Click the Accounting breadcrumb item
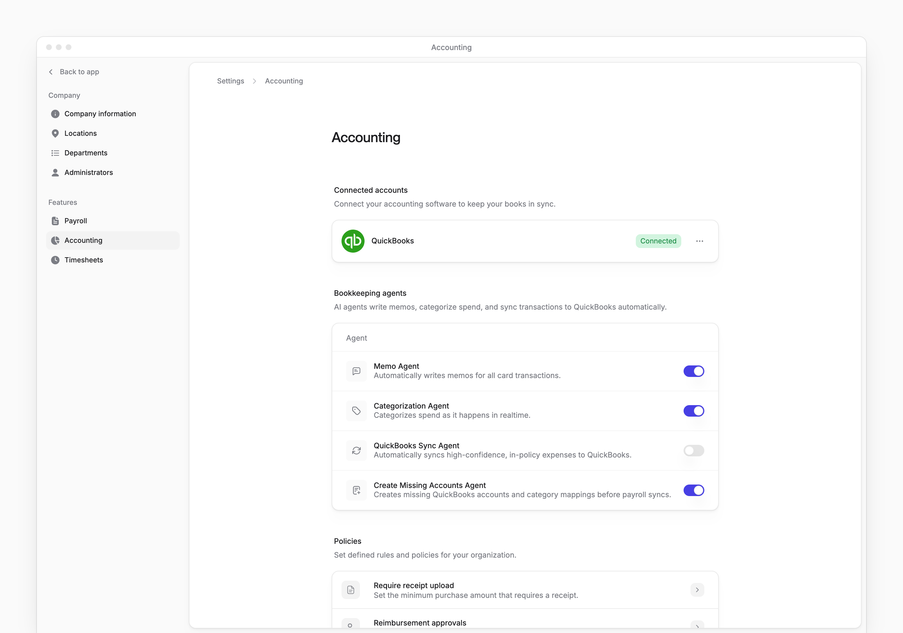 284,81
